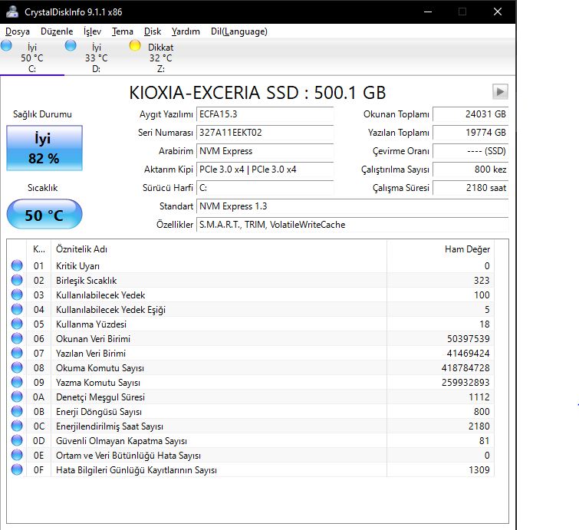
Task: Click status orb for Kritik Uyarı row
Action: pos(17,265)
